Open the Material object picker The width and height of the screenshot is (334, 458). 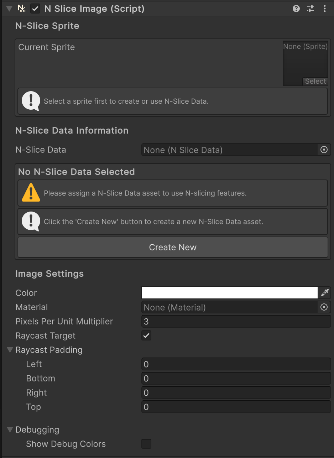(x=324, y=307)
